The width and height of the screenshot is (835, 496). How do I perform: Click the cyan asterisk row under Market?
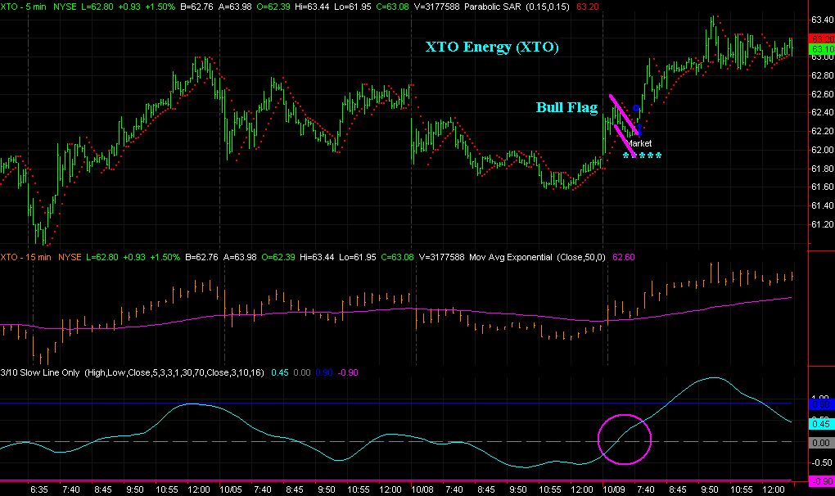(643, 156)
